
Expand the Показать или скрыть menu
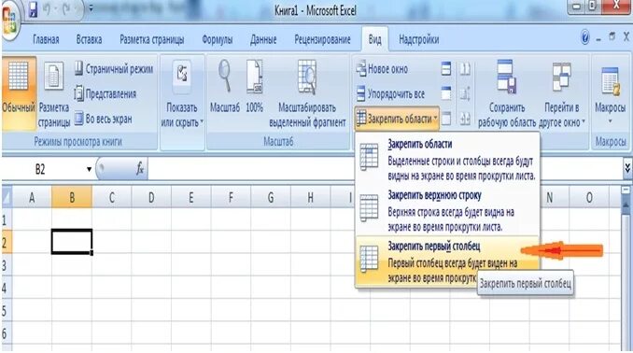pyautogui.click(x=182, y=93)
